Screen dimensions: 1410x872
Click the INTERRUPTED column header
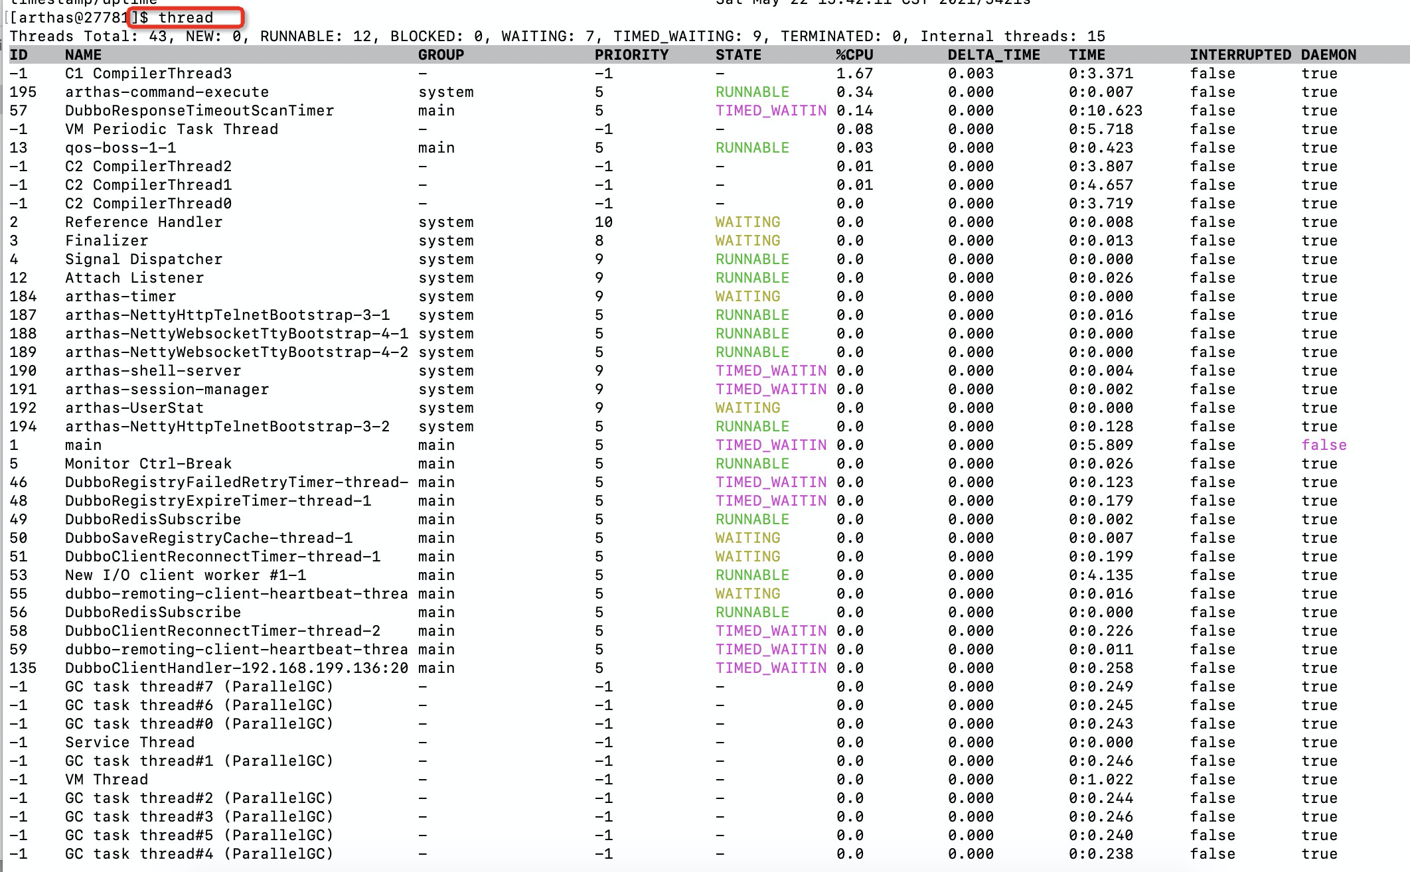1240,54
